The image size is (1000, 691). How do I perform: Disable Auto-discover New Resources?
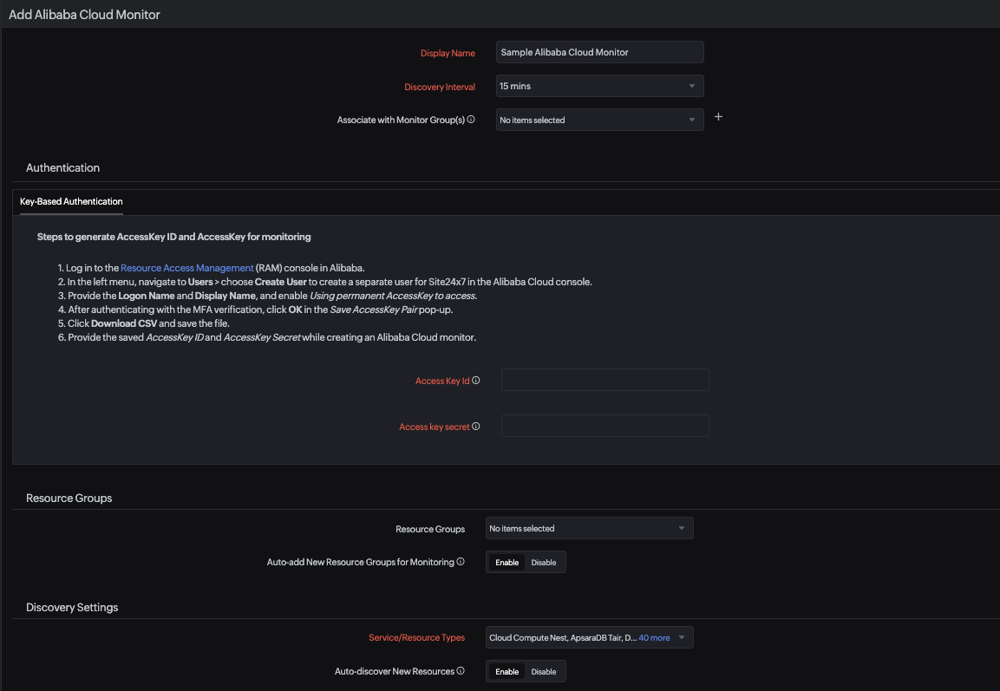(544, 671)
